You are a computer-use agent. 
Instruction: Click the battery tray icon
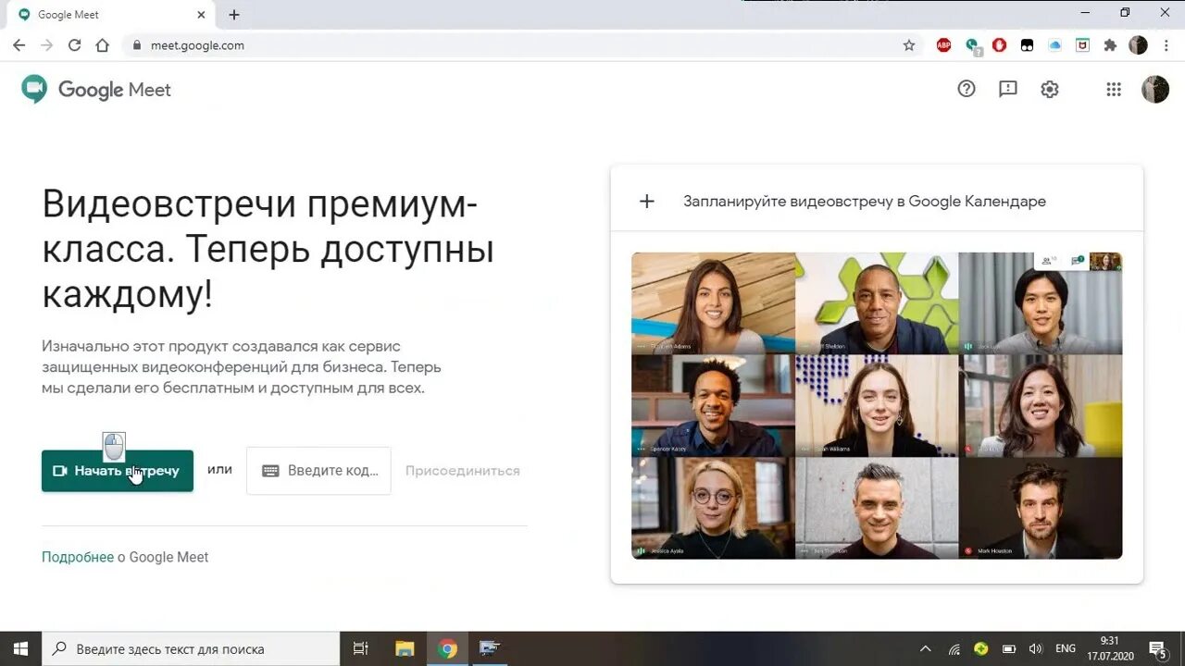point(1010,648)
